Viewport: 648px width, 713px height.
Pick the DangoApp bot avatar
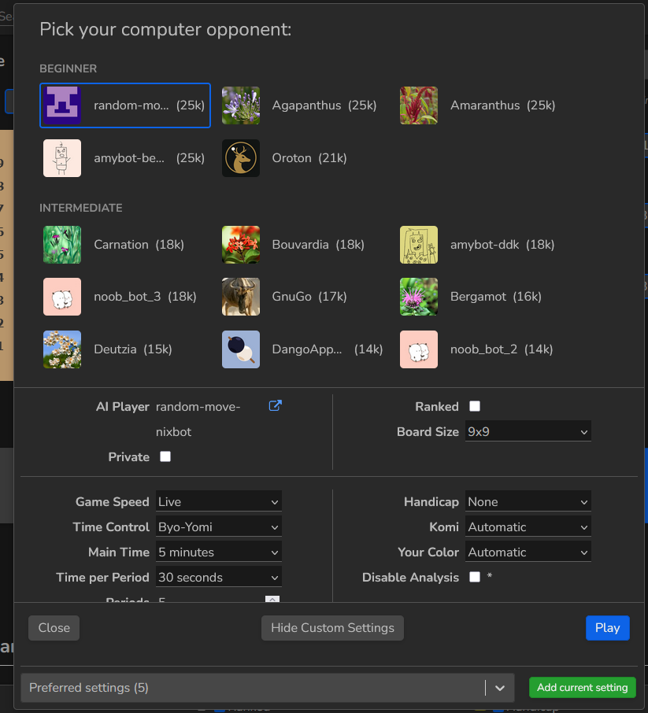pos(241,349)
